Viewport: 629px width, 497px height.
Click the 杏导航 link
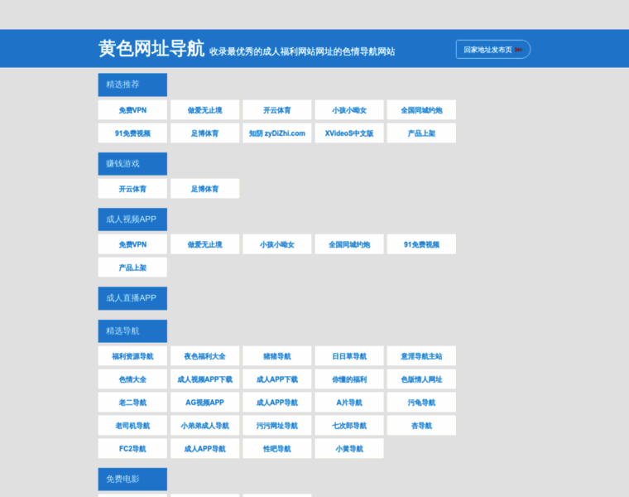point(421,426)
